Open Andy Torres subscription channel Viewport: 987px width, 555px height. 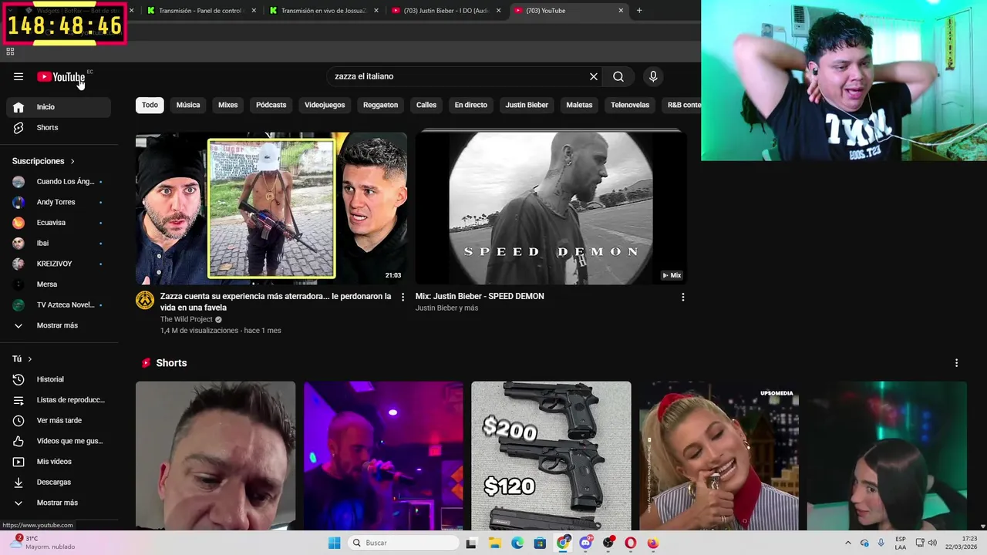(x=59, y=202)
